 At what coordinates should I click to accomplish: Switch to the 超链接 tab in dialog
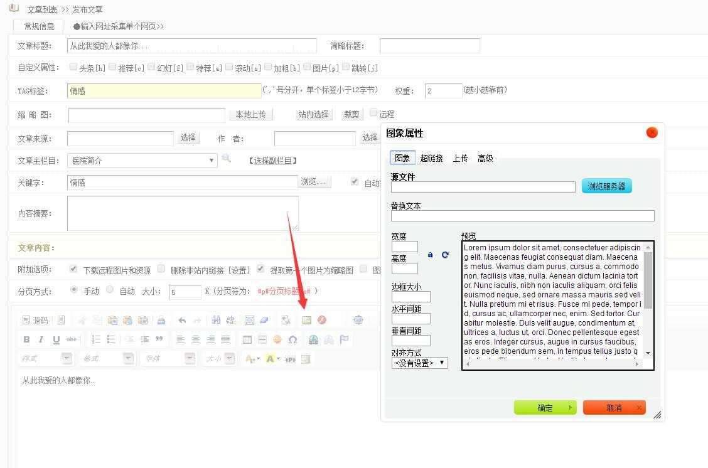pyautogui.click(x=431, y=159)
